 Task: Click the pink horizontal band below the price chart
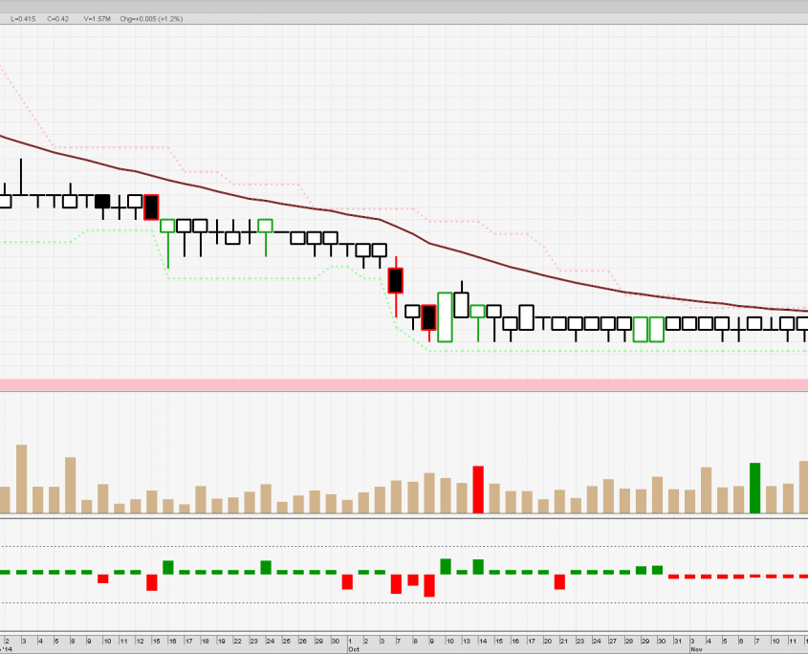[x=404, y=384]
